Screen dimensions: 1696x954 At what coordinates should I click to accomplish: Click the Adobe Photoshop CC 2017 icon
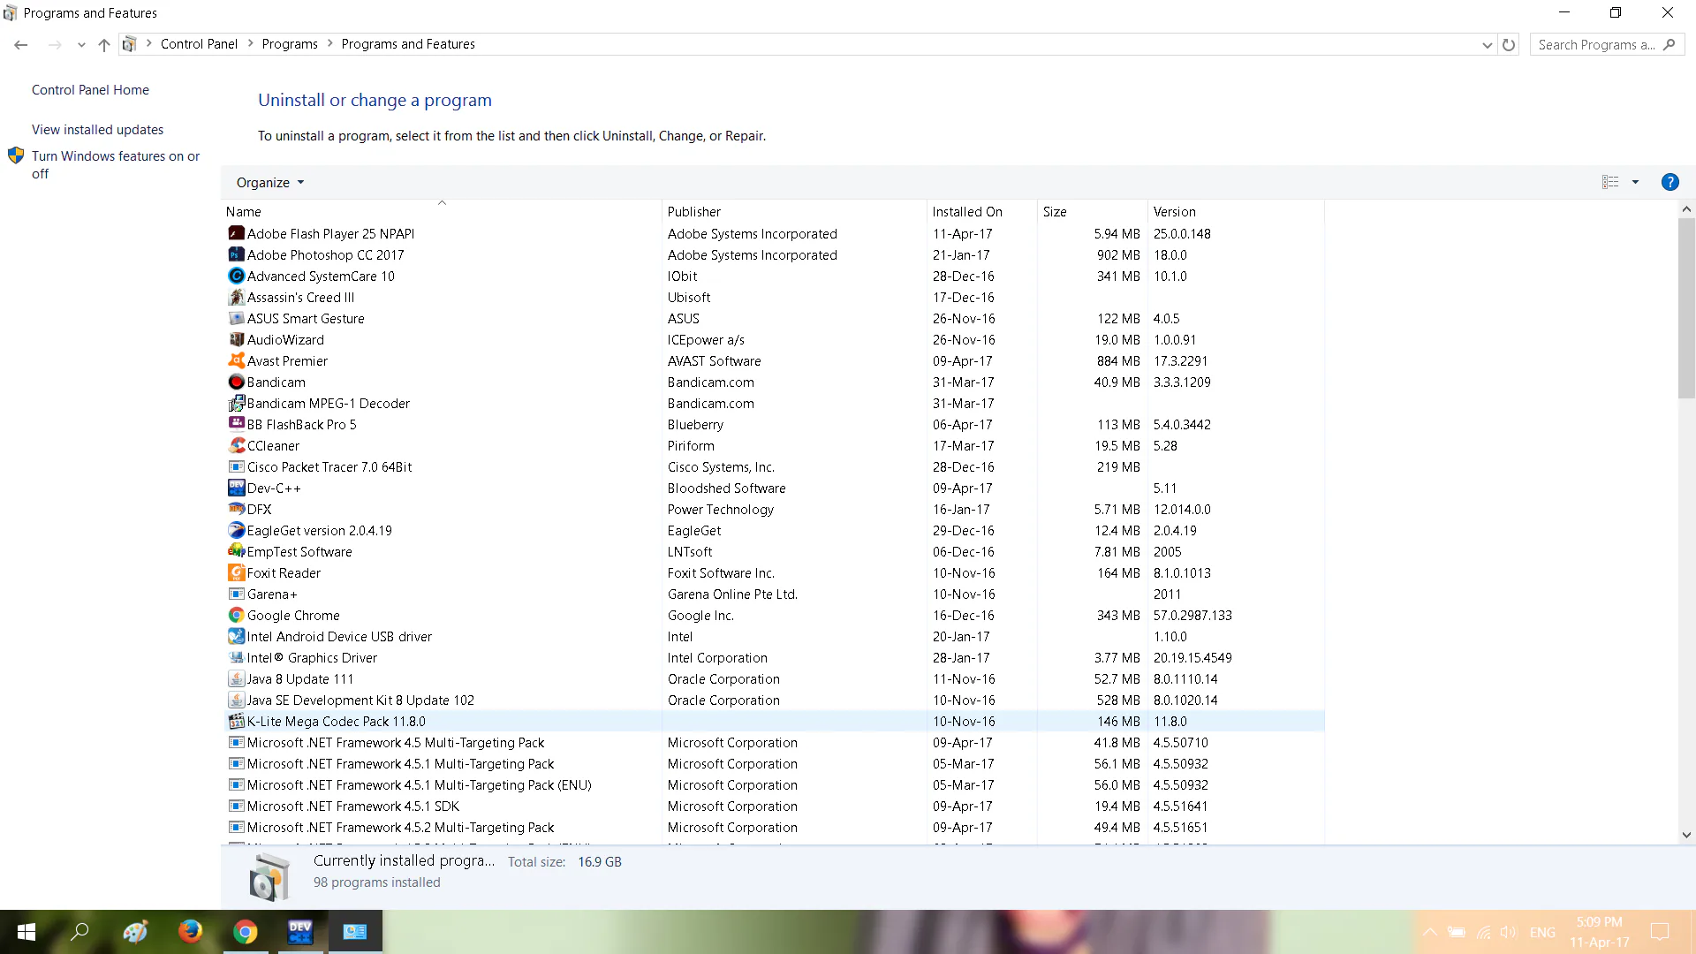tap(236, 254)
